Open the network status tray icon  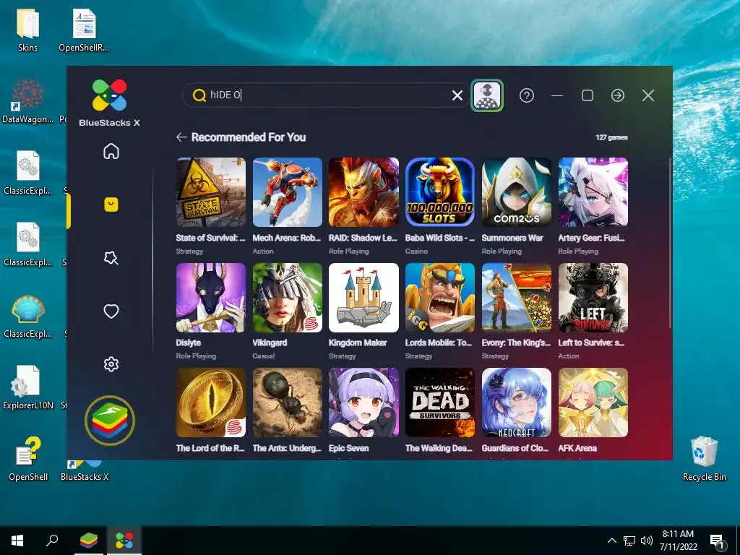pos(629,541)
